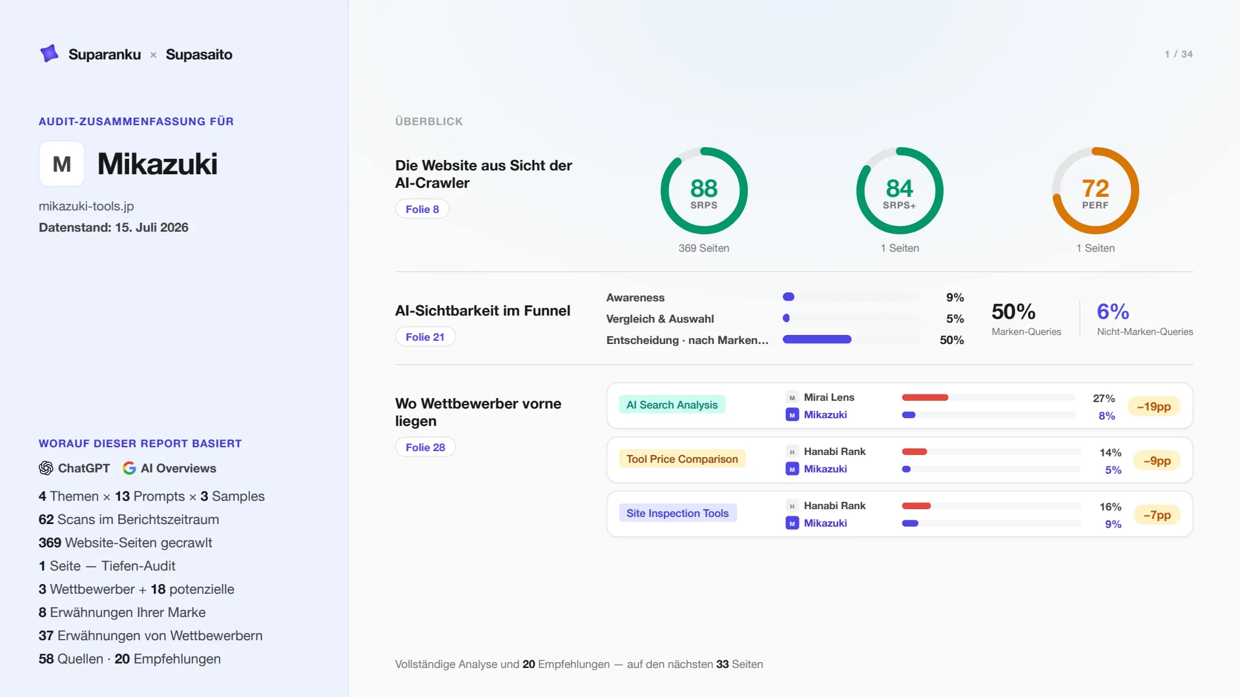Select the AI Search Analysis tag

[672, 405]
